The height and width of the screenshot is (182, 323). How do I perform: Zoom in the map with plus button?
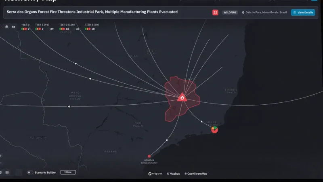coord(1,156)
